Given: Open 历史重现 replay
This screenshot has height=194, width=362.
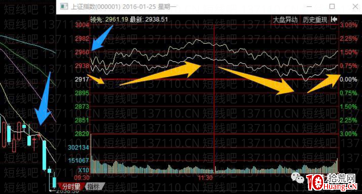Looking at the screenshot, I should [x=315, y=20].
